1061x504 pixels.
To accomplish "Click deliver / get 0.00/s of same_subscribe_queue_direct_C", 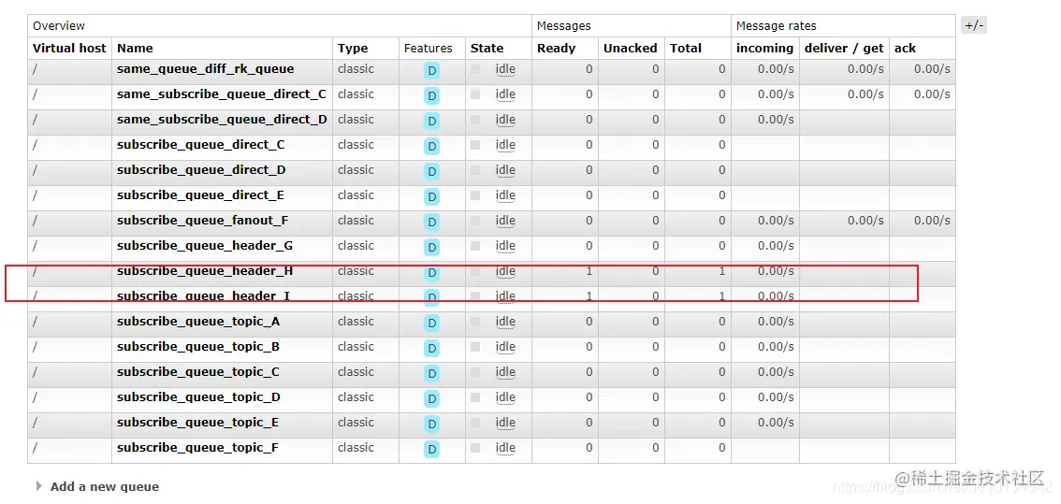I will 865,94.
